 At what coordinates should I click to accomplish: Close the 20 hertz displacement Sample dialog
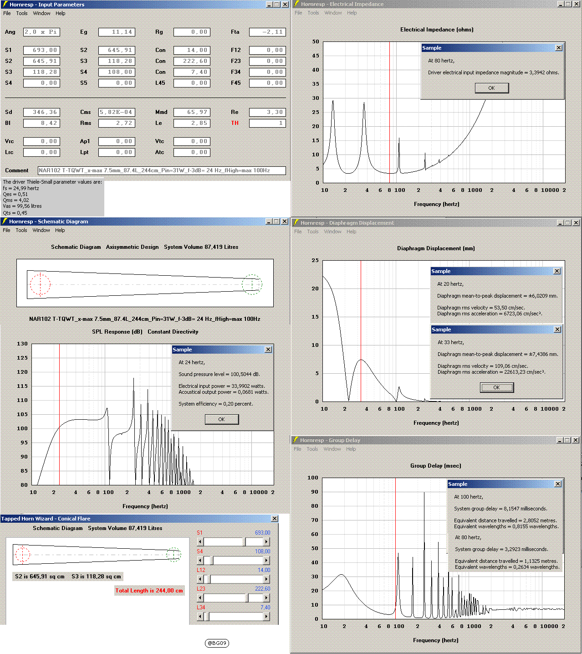pyautogui.click(x=557, y=271)
